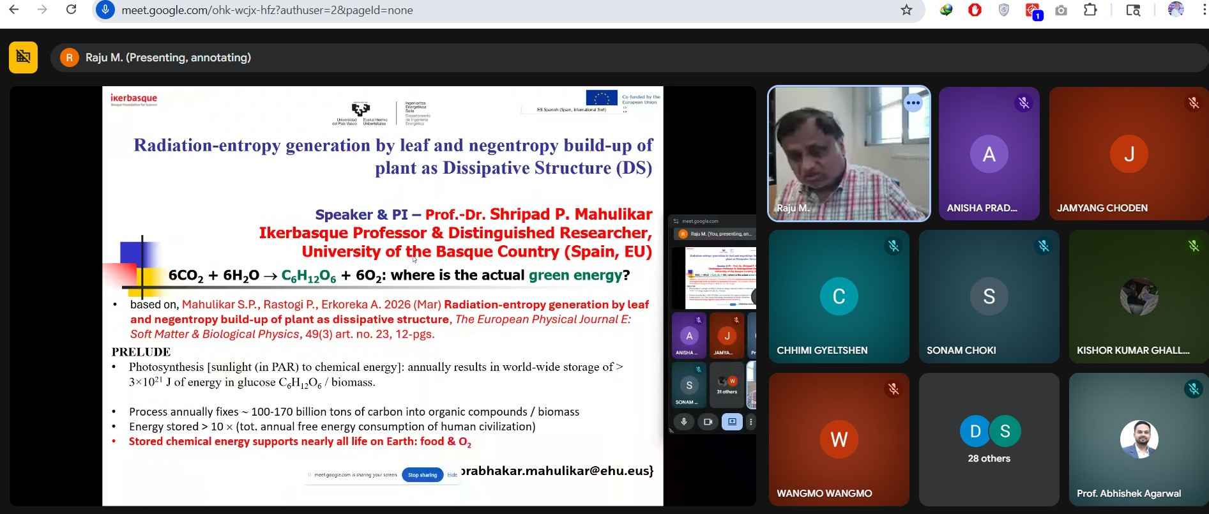Select the meet.google.com URL in address bar
The height and width of the screenshot is (514, 1209).
pyautogui.click(x=267, y=10)
